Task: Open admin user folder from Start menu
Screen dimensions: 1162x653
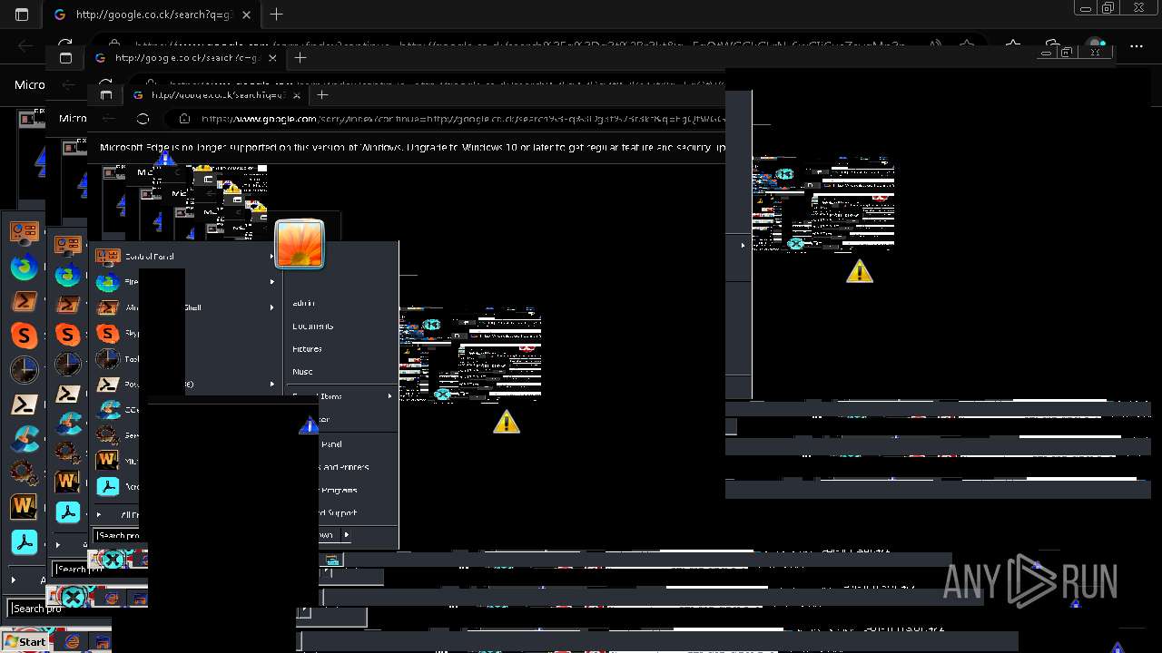Action: [x=303, y=303]
